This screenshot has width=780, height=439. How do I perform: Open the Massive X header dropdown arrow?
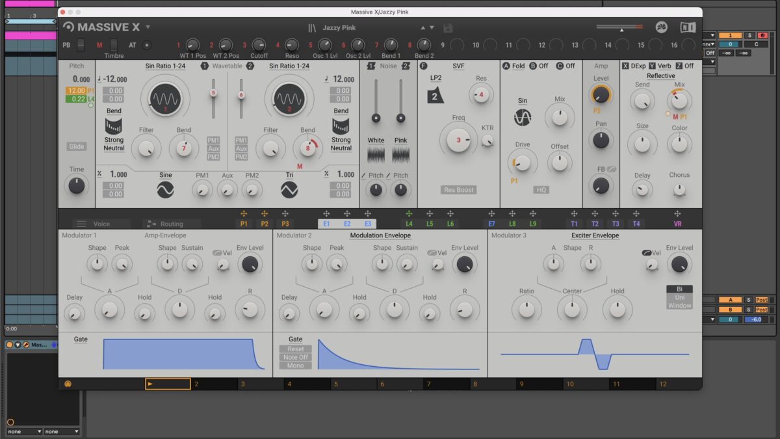pyautogui.click(x=148, y=27)
